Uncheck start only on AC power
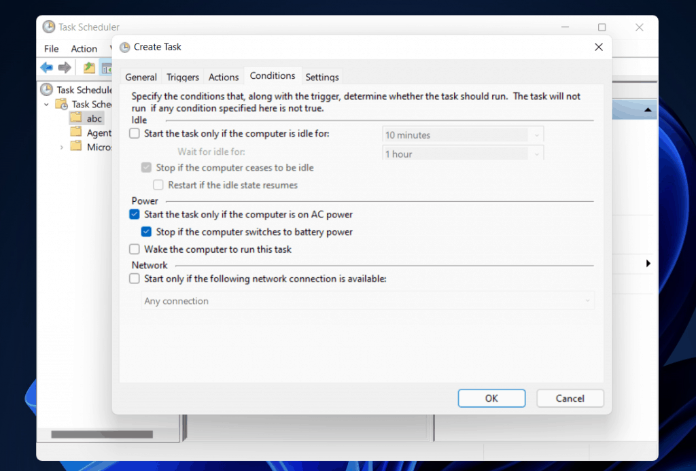The width and height of the screenshot is (696, 471). pos(135,215)
